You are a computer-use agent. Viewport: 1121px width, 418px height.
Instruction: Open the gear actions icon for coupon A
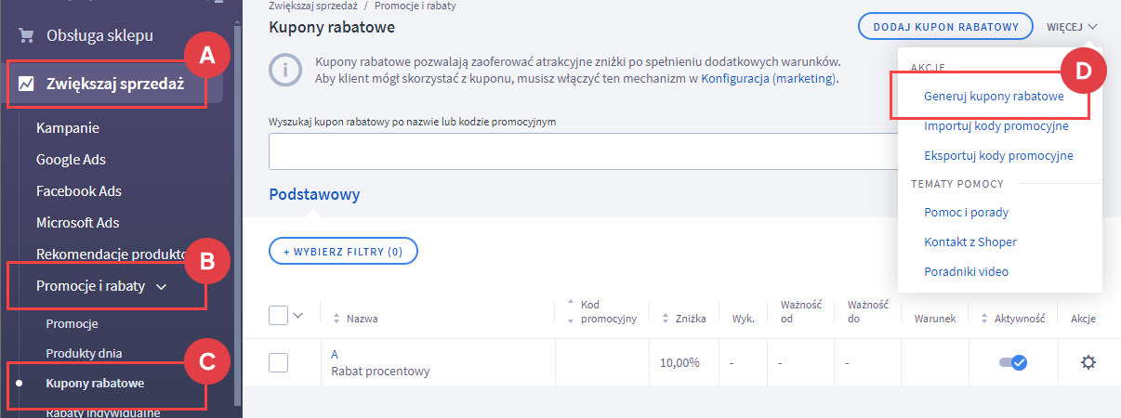pyautogui.click(x=1088, y=362)
